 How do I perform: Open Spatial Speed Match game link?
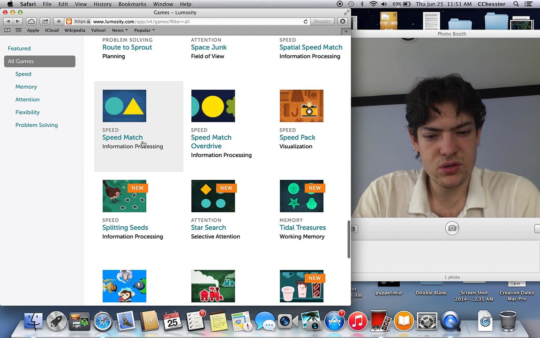click(x=311, y=47)
